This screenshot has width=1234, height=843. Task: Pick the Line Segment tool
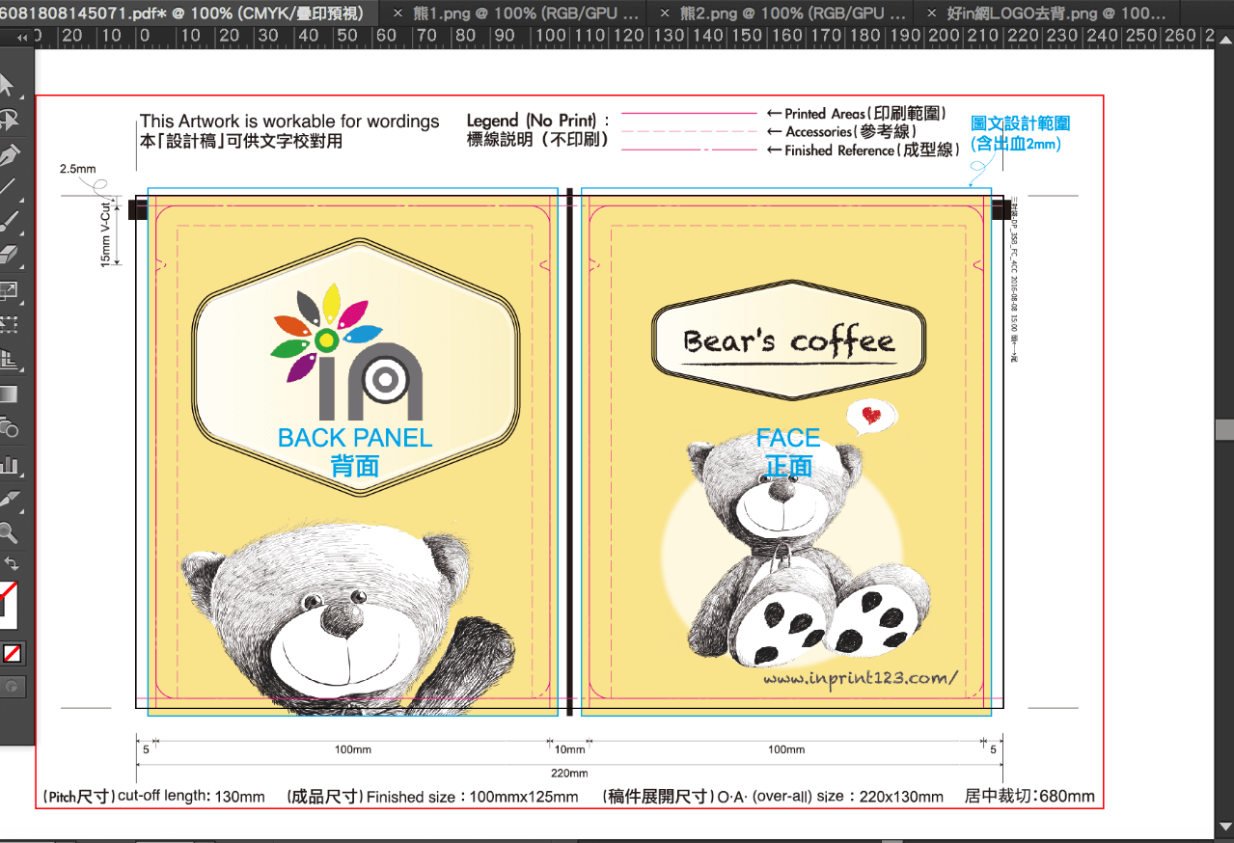pos(8,188)
